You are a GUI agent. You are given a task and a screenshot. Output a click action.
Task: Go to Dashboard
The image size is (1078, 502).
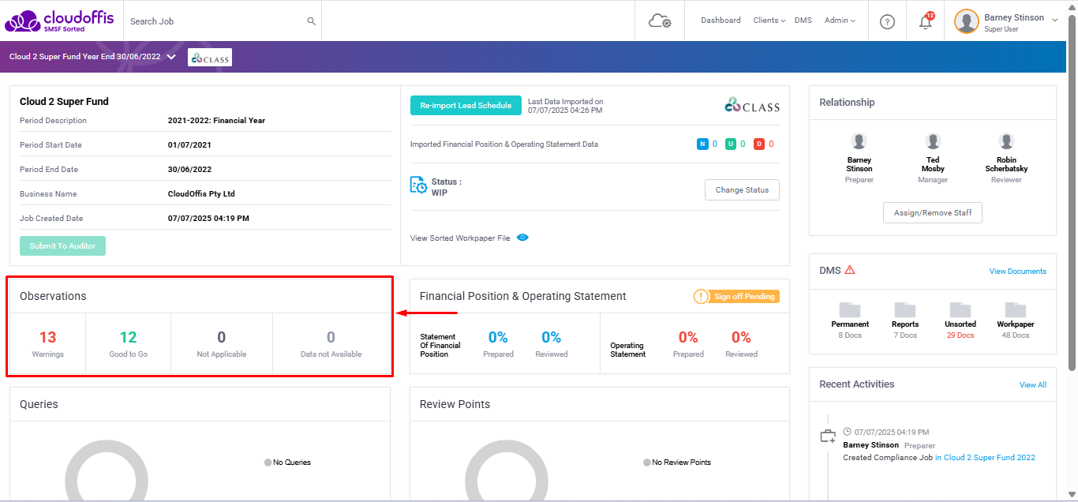(x=721, y=21)
